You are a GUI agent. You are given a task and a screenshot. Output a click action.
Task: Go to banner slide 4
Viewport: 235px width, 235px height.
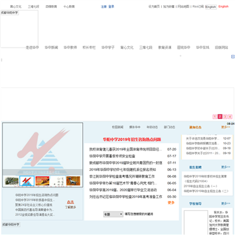tap(230, 117)
